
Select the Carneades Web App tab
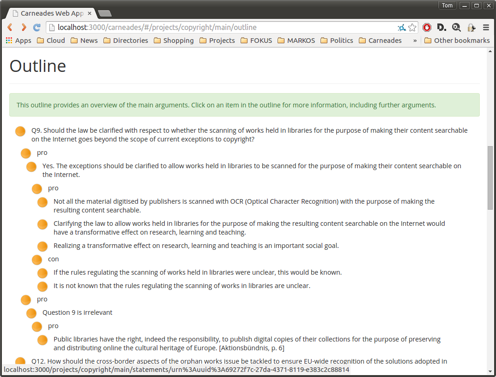pos(52,13)
